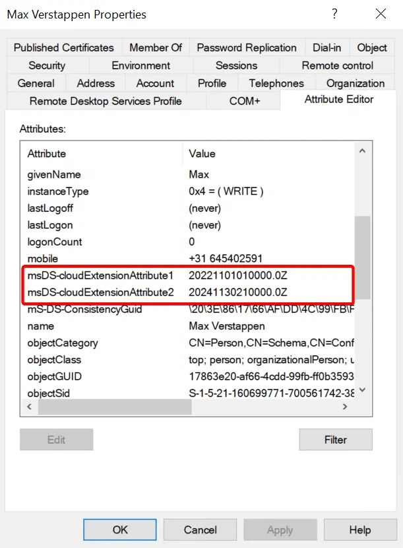Screen dimensions: 403x548
Task: Select the logonCount attribute row
Action: tap(188, 242)
